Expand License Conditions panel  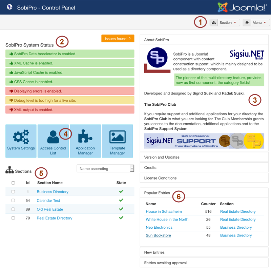pyautogui.click(x=204, y=178)
